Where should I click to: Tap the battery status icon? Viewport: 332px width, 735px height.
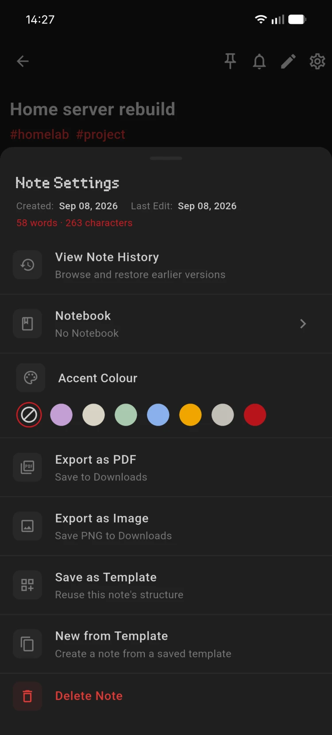[297, 19]
